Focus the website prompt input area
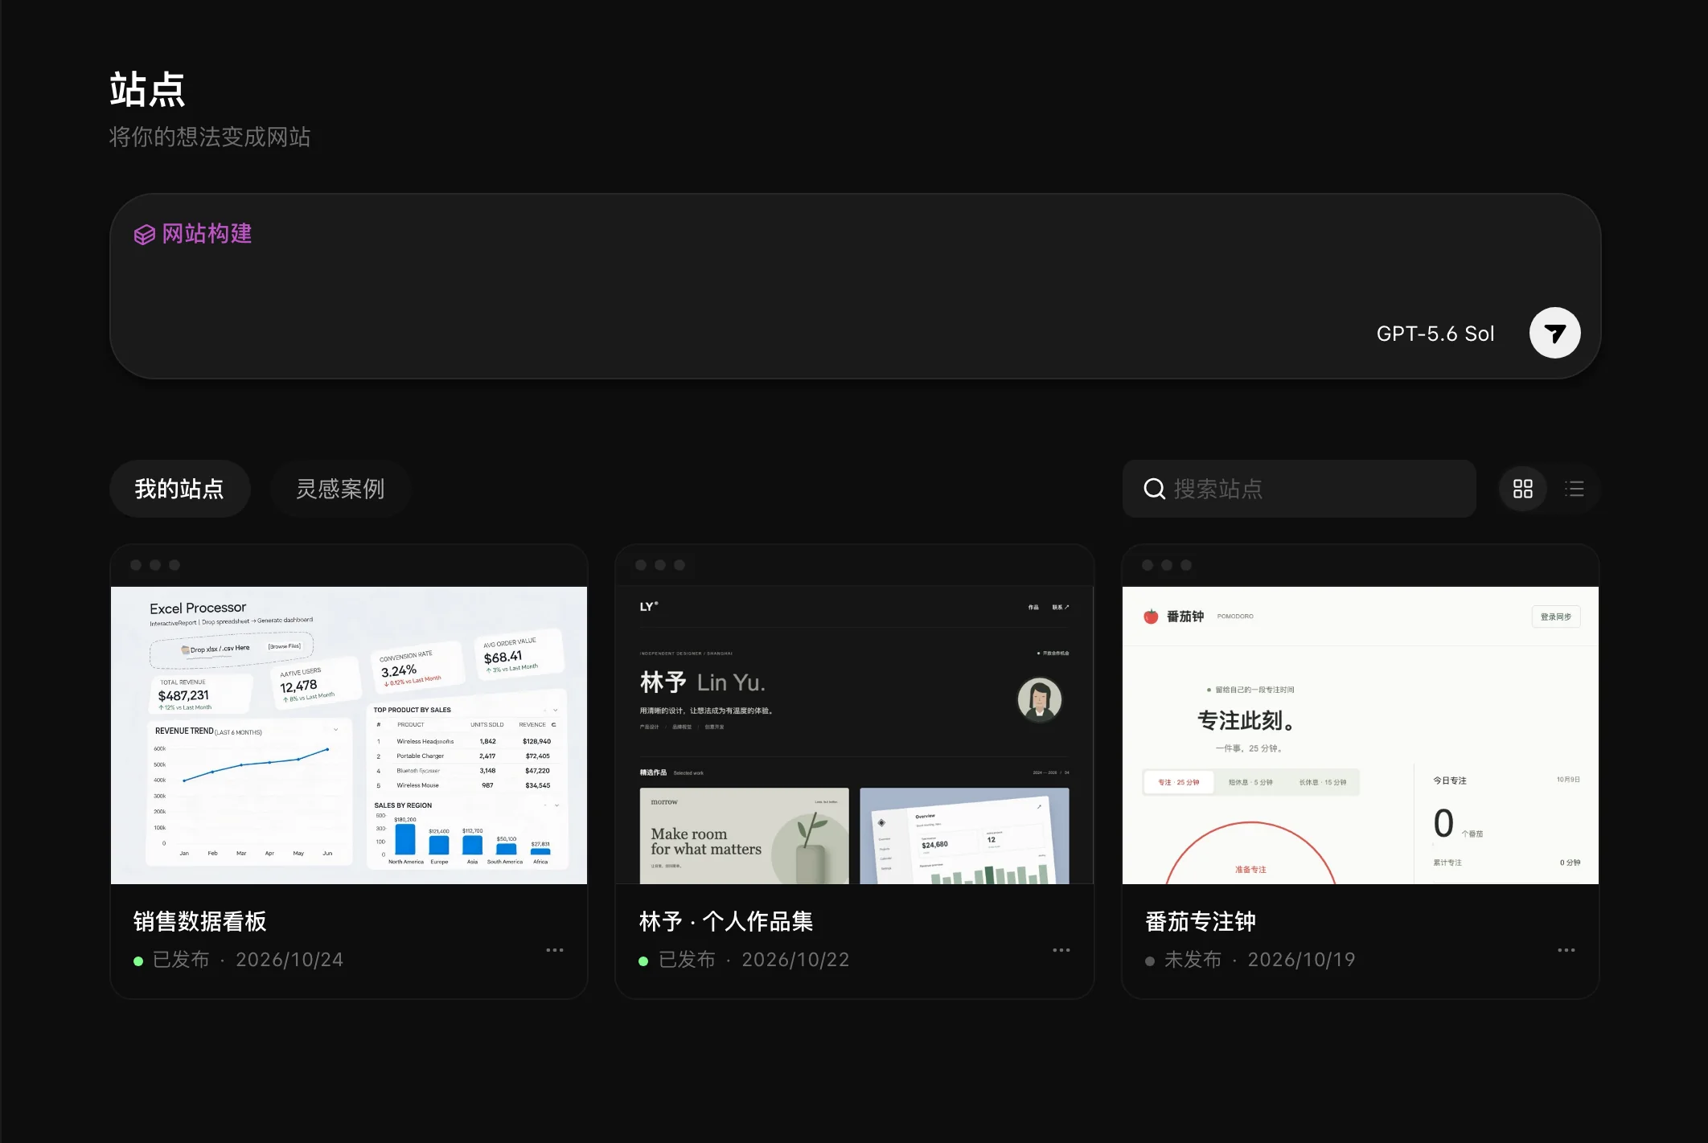1708x1143 pixels. pyautogui.click(x=855, y=286)
